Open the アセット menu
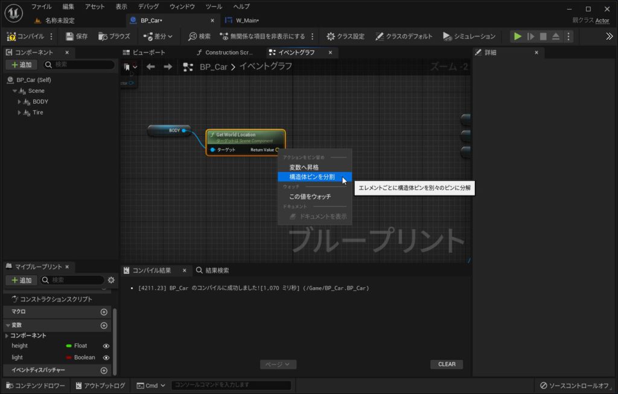 pyautogui.click(x=95, y=7)
